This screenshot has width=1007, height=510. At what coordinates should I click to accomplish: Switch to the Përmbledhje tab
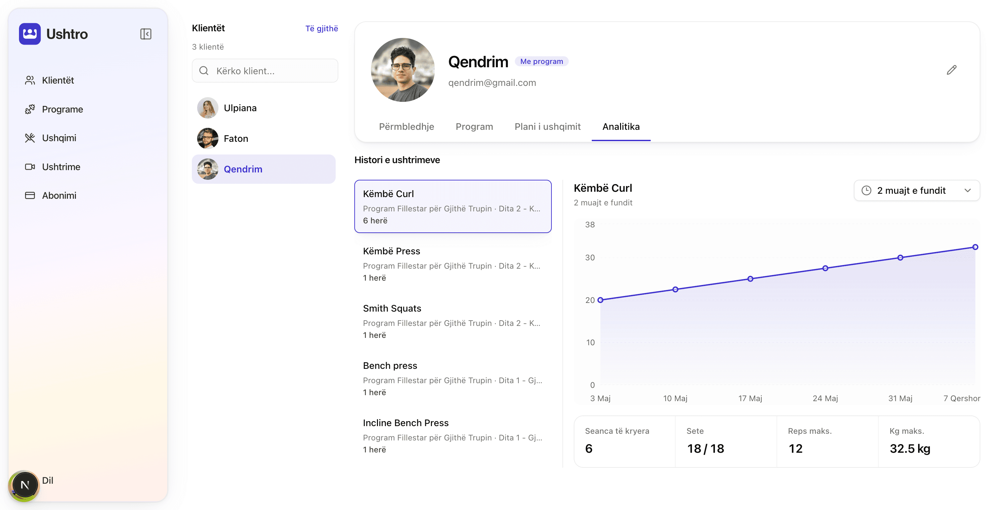(406, 127)
